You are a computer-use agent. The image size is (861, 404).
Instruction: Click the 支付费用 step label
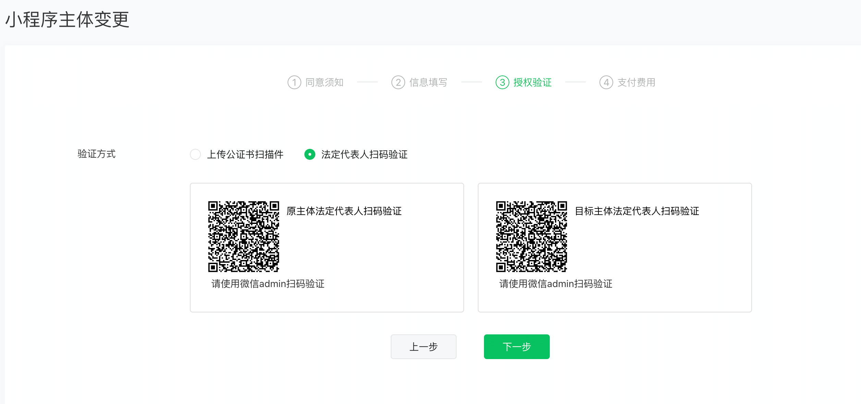pos(636,82)
